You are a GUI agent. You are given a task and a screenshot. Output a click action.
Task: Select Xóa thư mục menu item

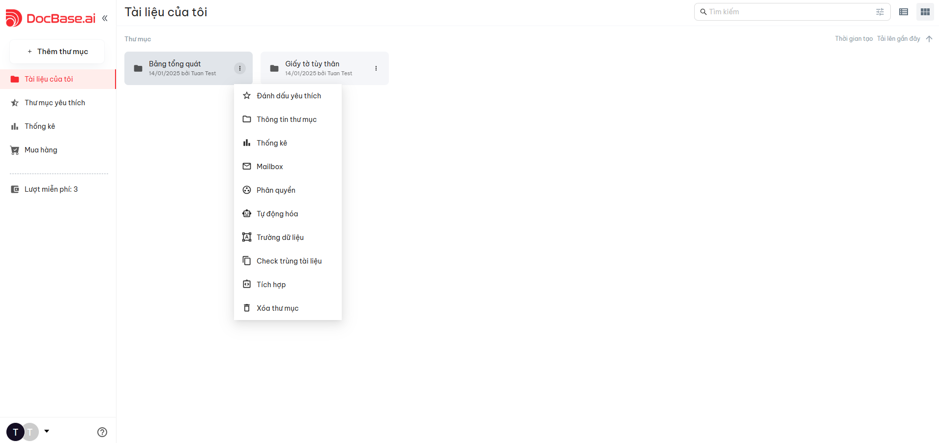[x=288, y=308]
